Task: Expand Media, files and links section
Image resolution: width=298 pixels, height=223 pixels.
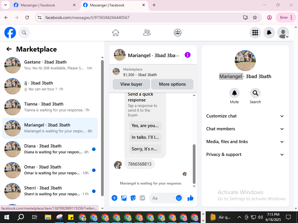Action: tap(245, 142)
